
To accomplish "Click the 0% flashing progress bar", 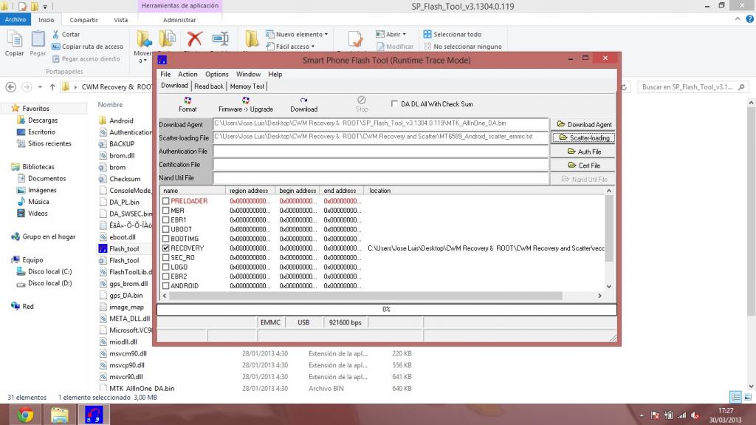I will point(387,309).
